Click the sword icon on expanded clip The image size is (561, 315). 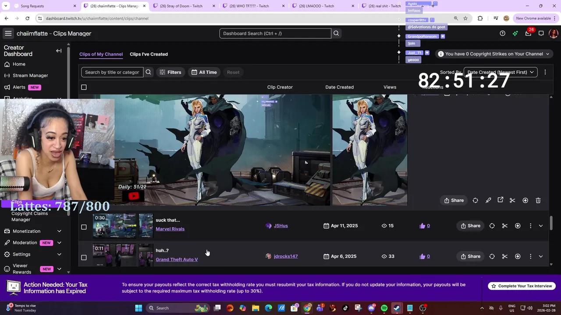tap(488, 200)
